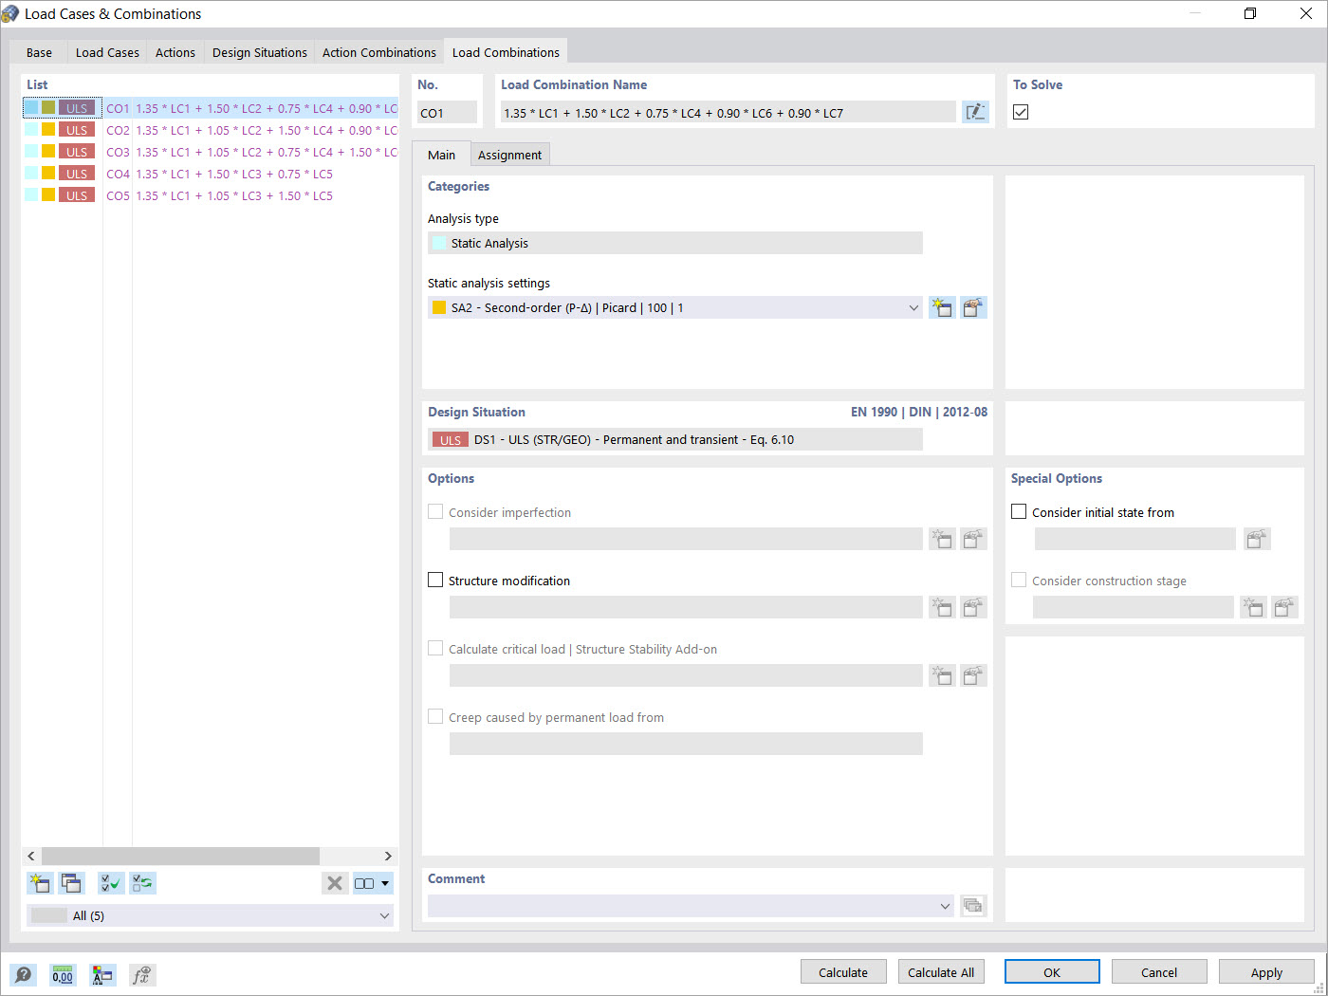1328x996 pixels.
Task: Create new static analysis settings icon
Action: pos(941,307)
